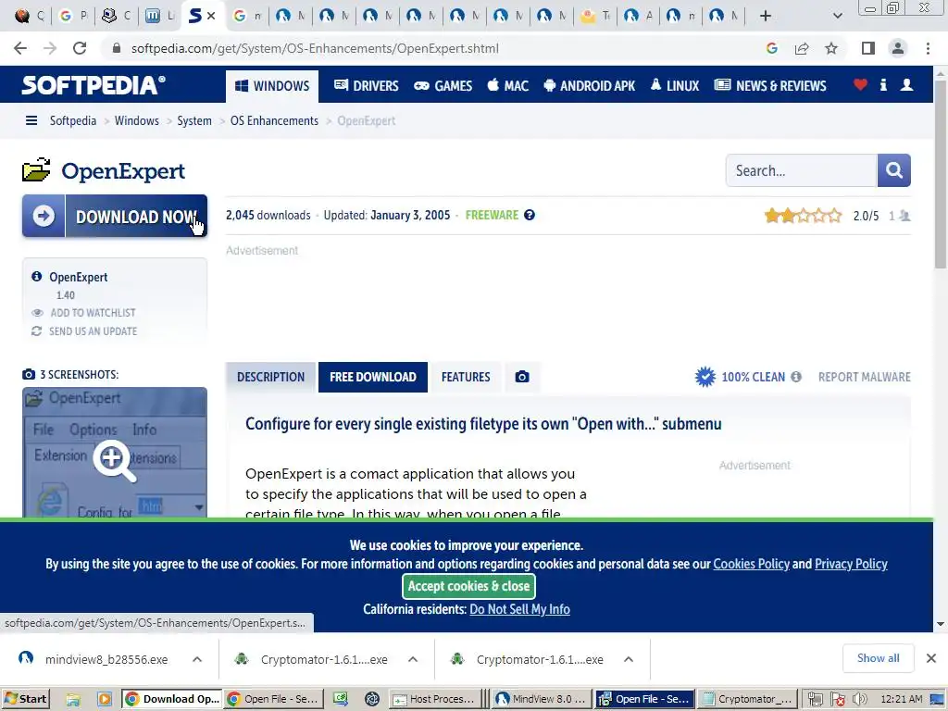
Task: Close the downloads bar
Action: click(x=931, y=658)
